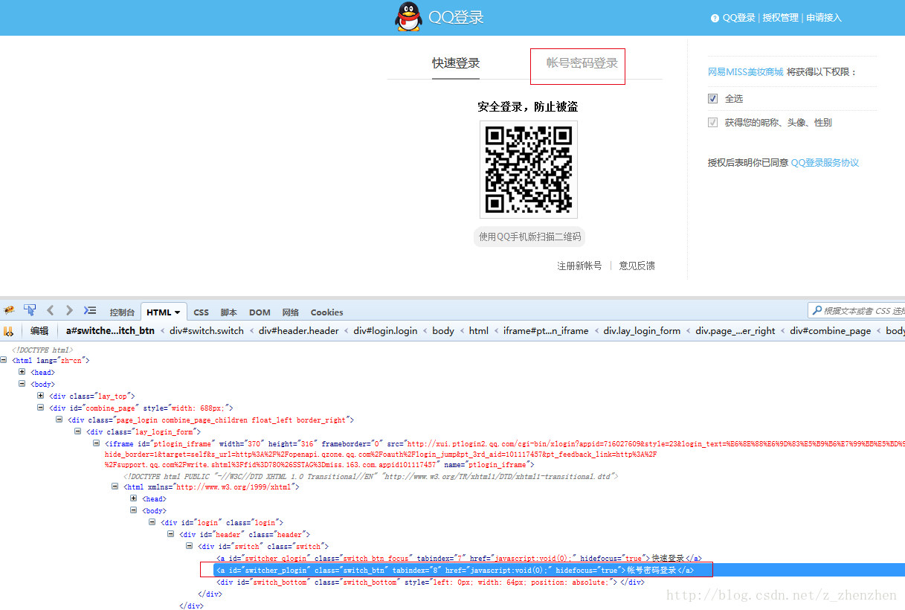Screen dimensions: 905x610
Task: Click the DOCTYPE html PUBLIC comment row
Action: 370,476
